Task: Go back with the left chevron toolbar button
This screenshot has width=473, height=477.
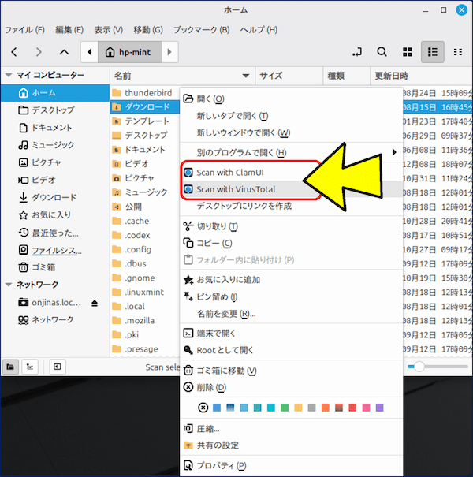Action: (x=14, y=52)
